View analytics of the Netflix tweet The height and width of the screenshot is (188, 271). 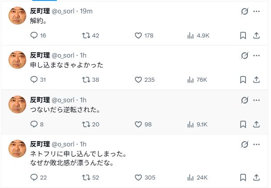(191, 177)
